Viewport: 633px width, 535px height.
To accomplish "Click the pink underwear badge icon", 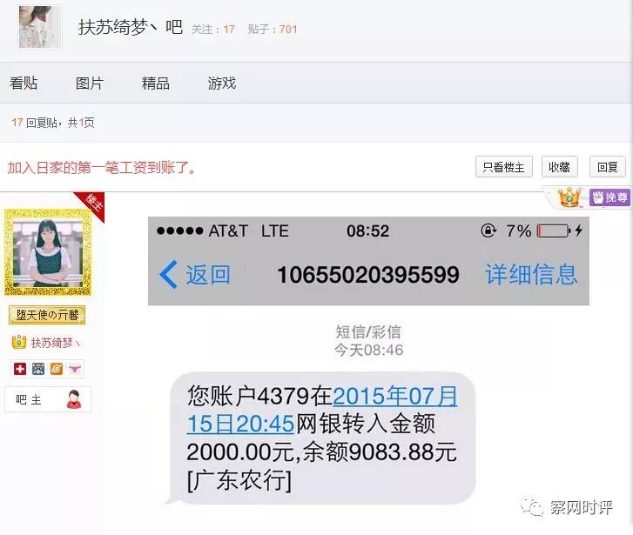I will tap(75, 369).
